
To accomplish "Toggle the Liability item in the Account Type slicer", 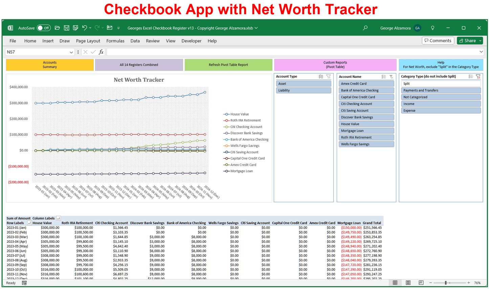I will [303, 90].
